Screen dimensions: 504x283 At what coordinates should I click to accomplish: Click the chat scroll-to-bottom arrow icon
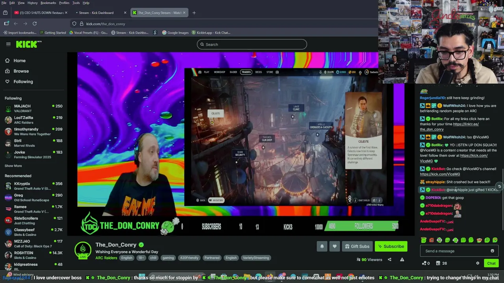499,187
